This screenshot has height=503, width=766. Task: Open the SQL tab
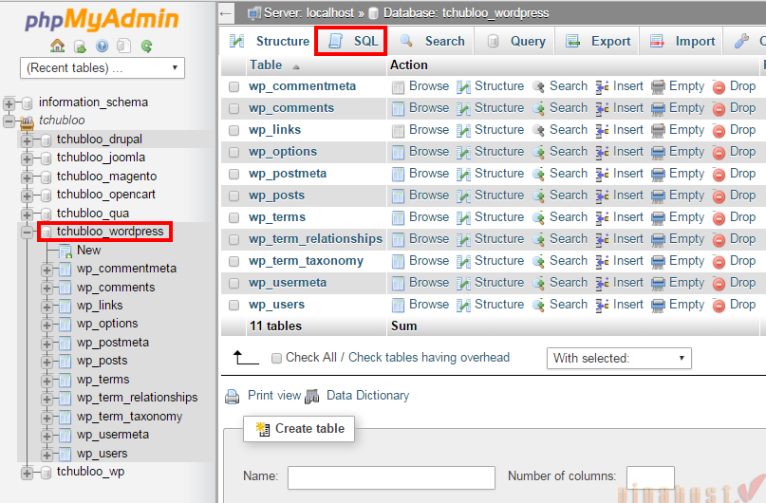point(352,42)
